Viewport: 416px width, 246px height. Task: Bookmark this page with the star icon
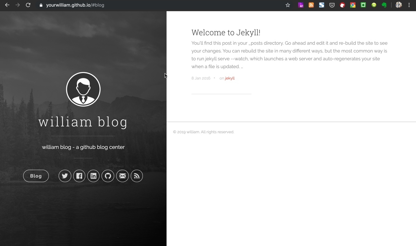[288, 5]
